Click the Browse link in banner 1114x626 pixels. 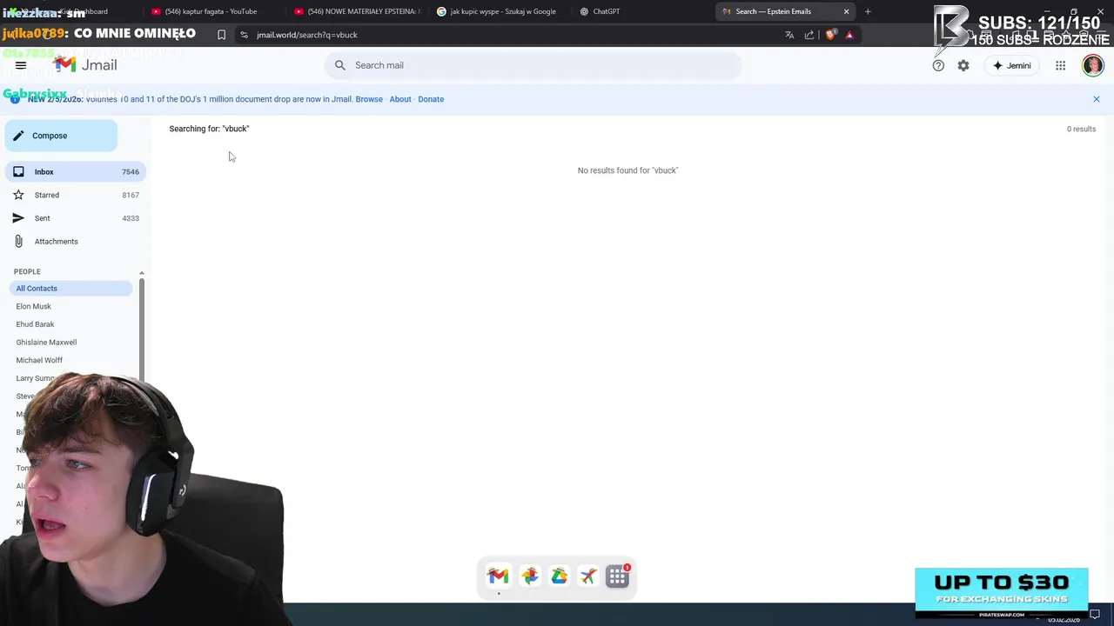click(x=369, y=99)
